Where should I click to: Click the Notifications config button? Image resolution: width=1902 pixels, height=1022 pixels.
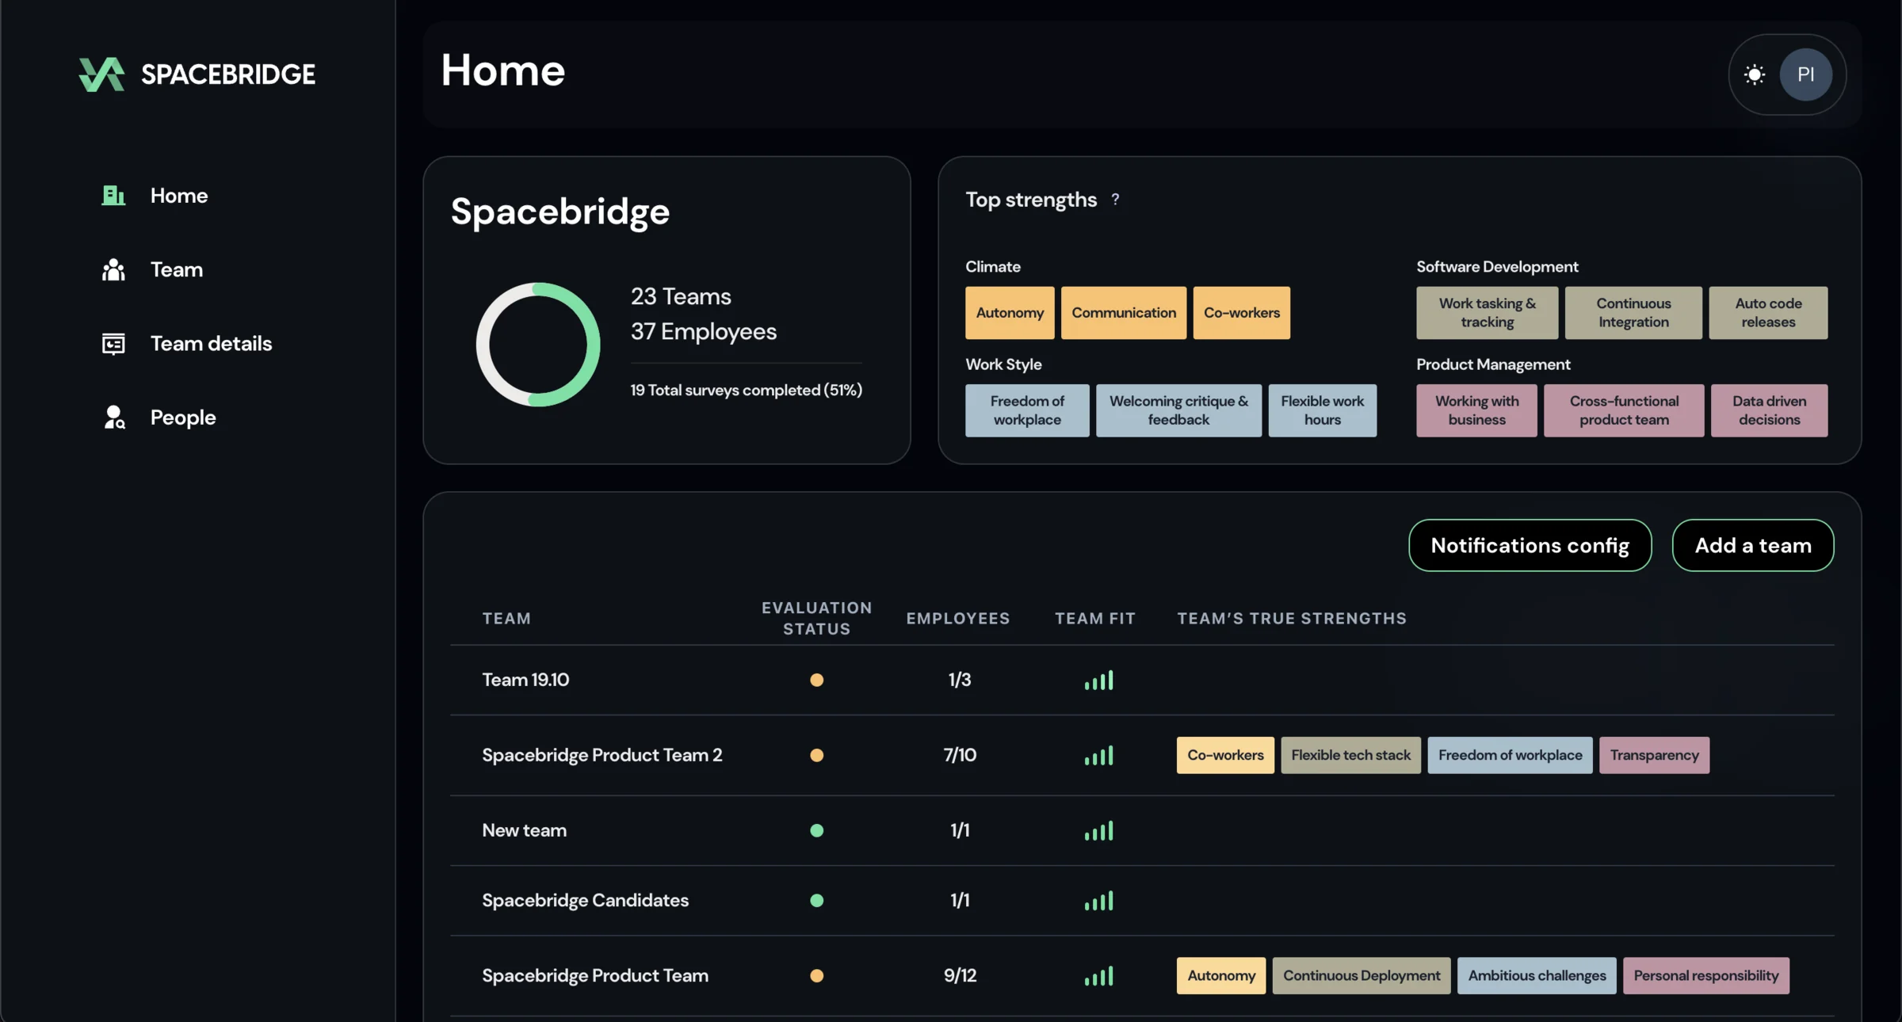pyautogui.click(x=1530, y=545)
